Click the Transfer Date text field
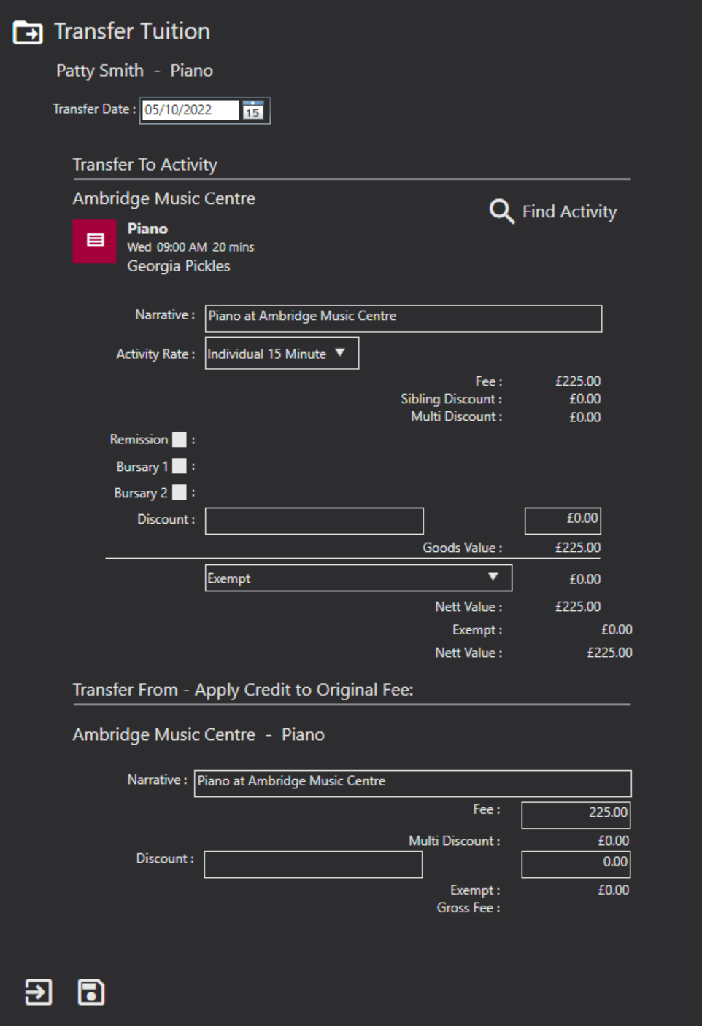The height and width of the screenshot is (1026, 702). coord(190,110)
